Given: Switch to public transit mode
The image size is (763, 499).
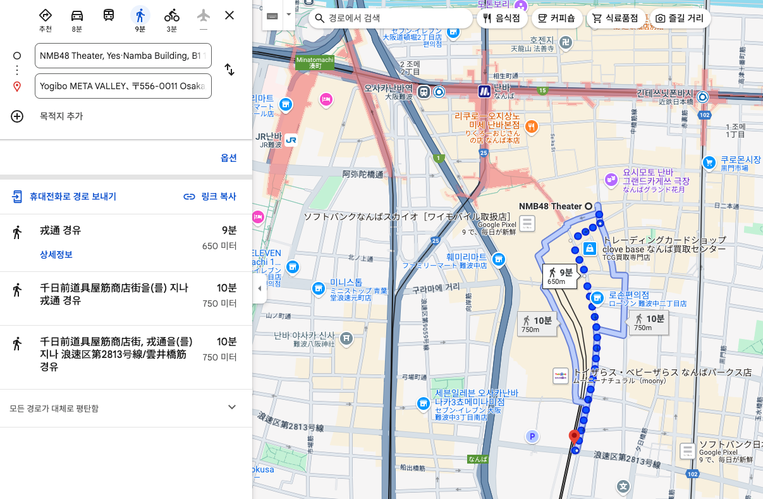Looking at the screenshot, I should [x=109, y=15].
